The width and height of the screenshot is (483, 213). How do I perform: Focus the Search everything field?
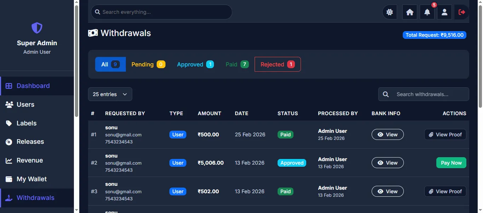pyautogui.click(x=161, y=12)
